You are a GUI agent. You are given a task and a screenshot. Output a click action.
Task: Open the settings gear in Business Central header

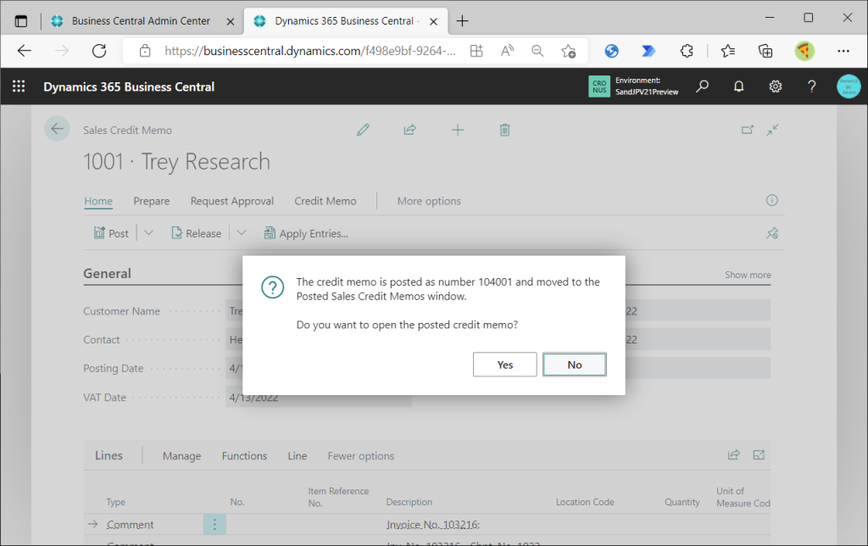pyautogui.click(x=775, y=86)
